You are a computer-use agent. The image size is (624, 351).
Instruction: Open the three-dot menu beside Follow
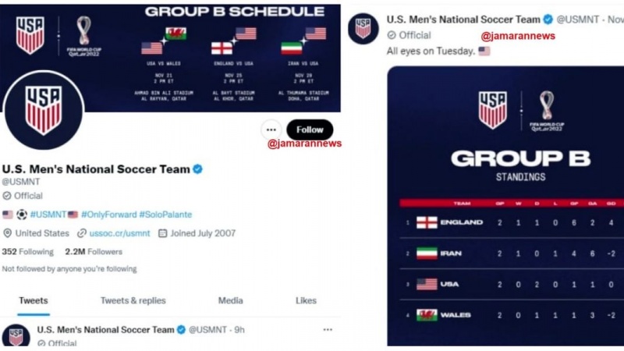click(x=271, y=129)
